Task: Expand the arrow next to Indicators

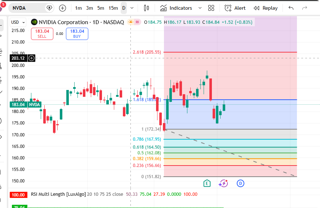Action: pos(200,8)
